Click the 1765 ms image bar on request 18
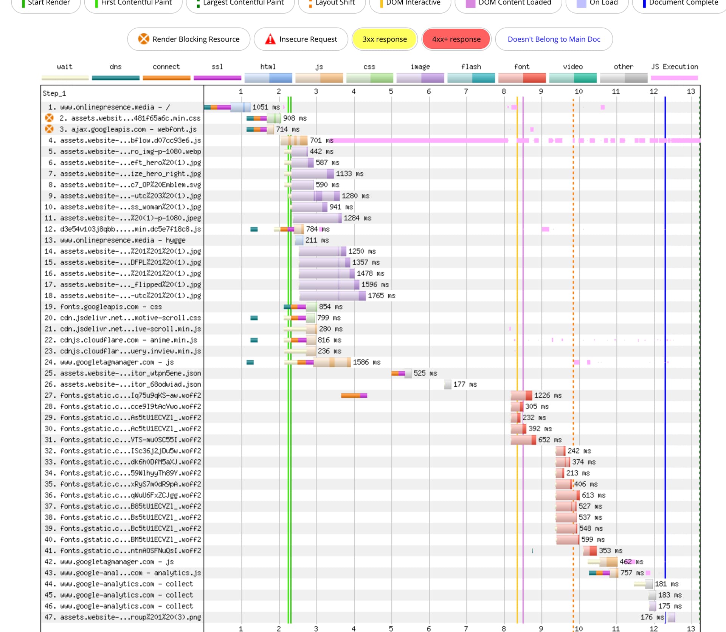Viewport: 726px width, 632px height. click(332, 296)
